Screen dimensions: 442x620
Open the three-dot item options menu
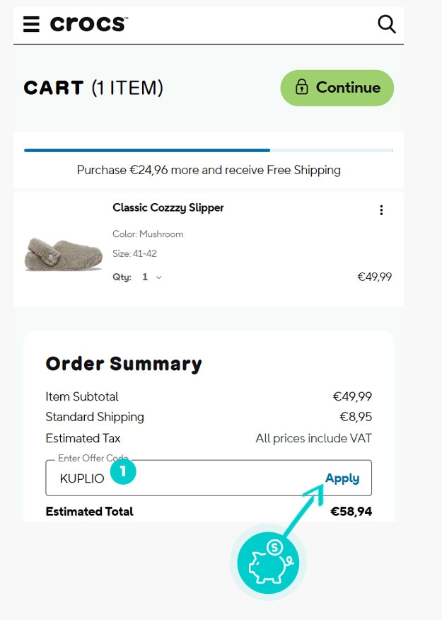381,210
